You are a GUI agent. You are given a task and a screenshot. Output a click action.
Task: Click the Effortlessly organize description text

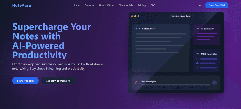pos(57,66)
